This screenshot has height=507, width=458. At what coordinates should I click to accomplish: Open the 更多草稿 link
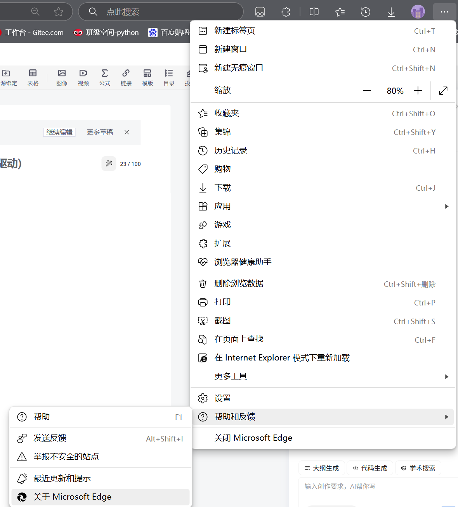[x=100, y=132]
